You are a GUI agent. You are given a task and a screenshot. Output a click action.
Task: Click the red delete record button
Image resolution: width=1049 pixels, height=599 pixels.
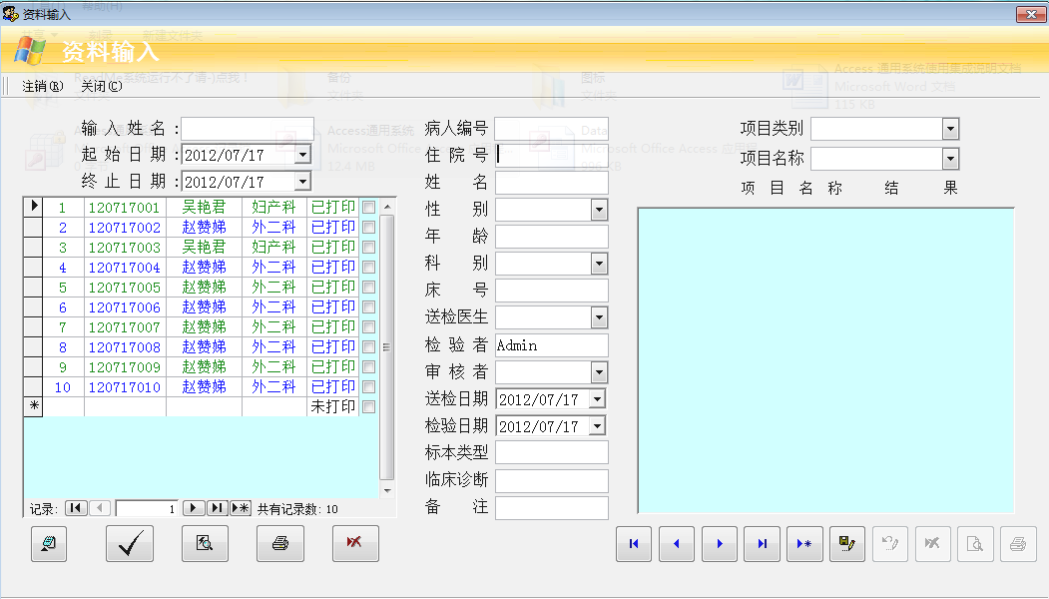(x=355, y=543)
